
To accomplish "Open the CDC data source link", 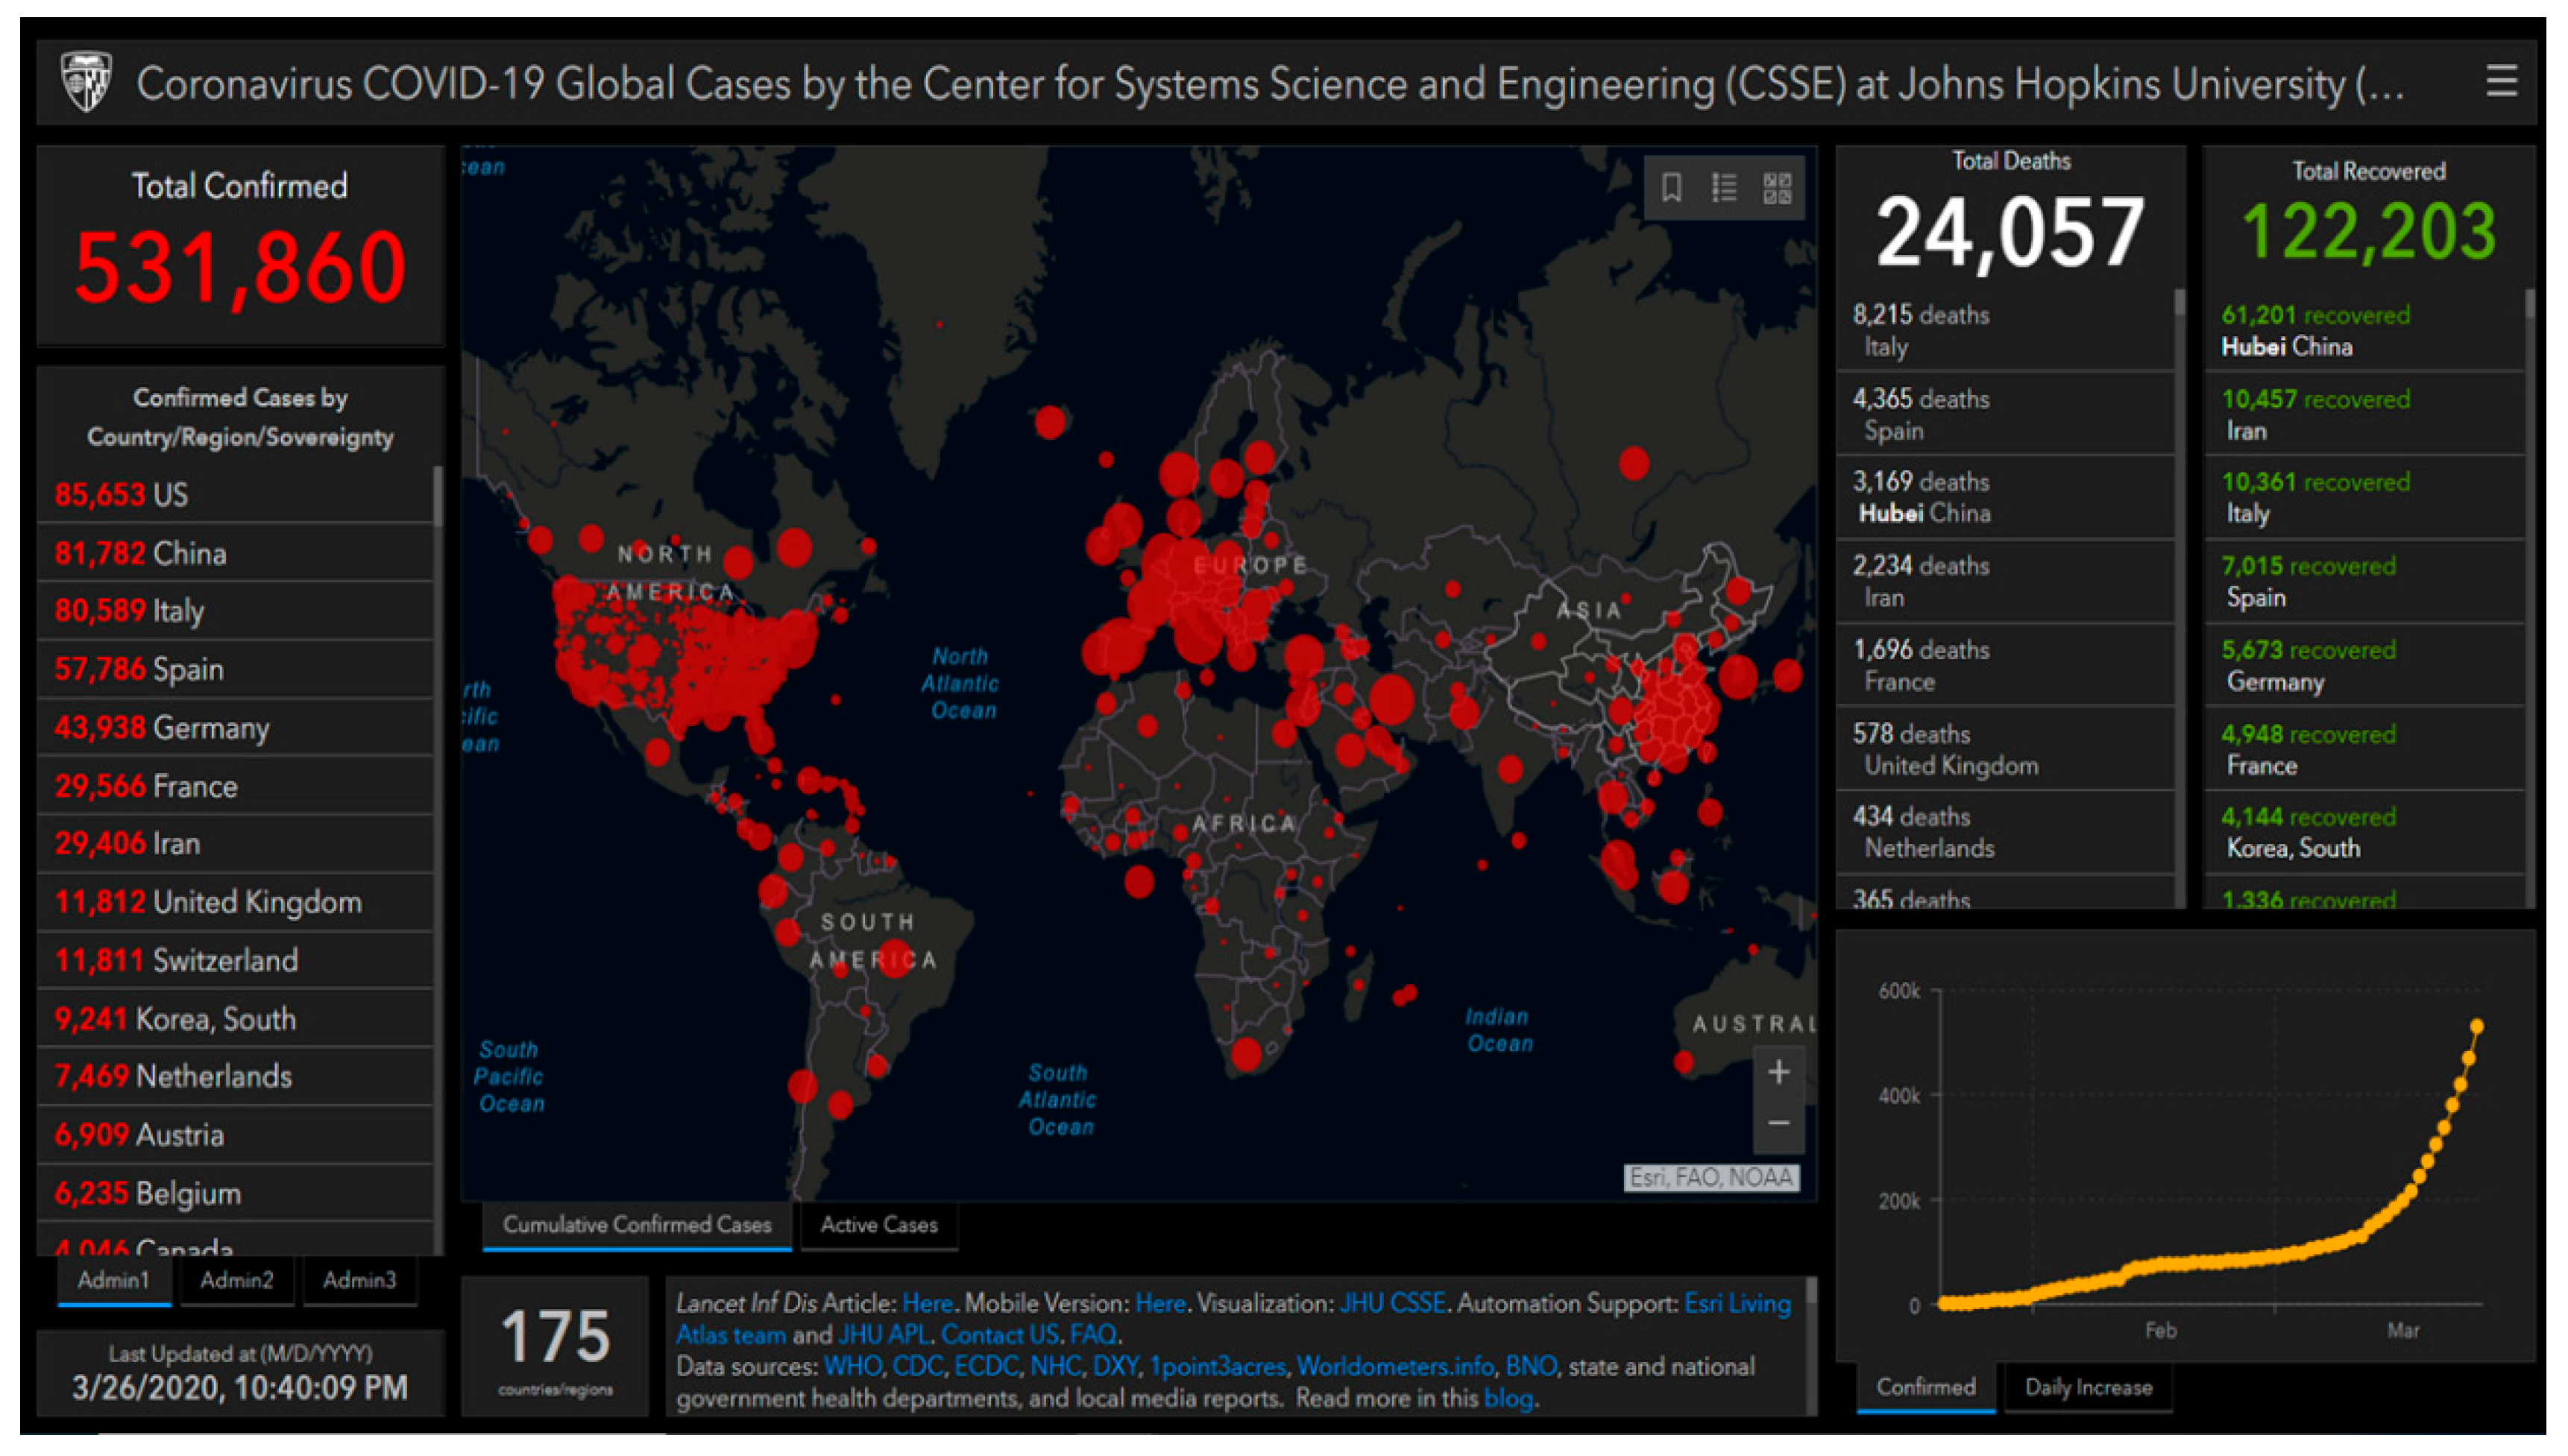I will pos(917,1367).
